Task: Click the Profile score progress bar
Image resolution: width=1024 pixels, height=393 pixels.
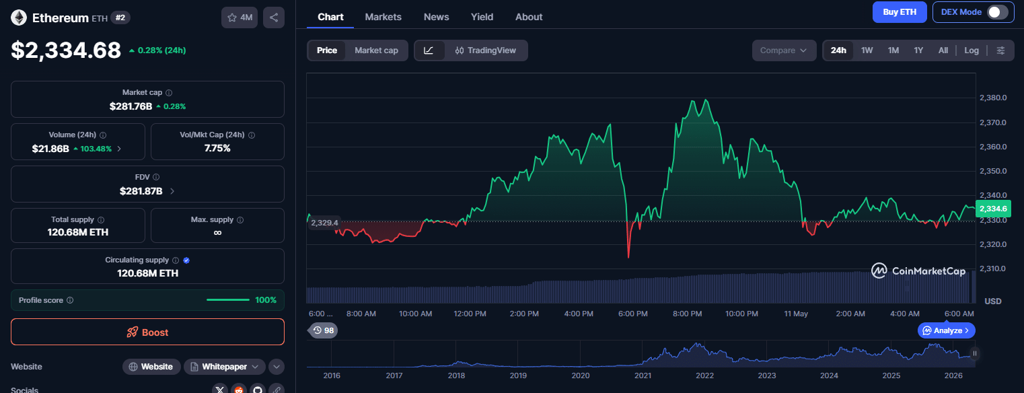Action: (x=228, y=300)
